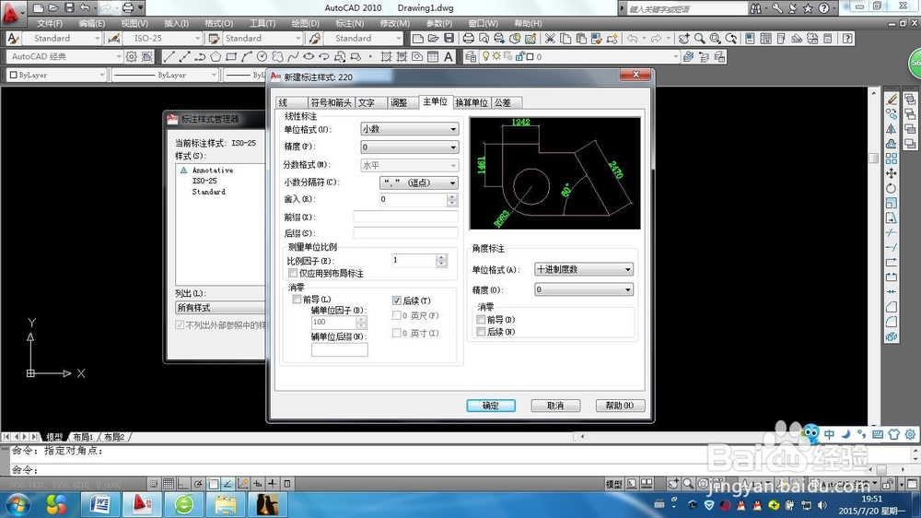Click the 后缀(S) suffix input field

(x=405, y=233)
